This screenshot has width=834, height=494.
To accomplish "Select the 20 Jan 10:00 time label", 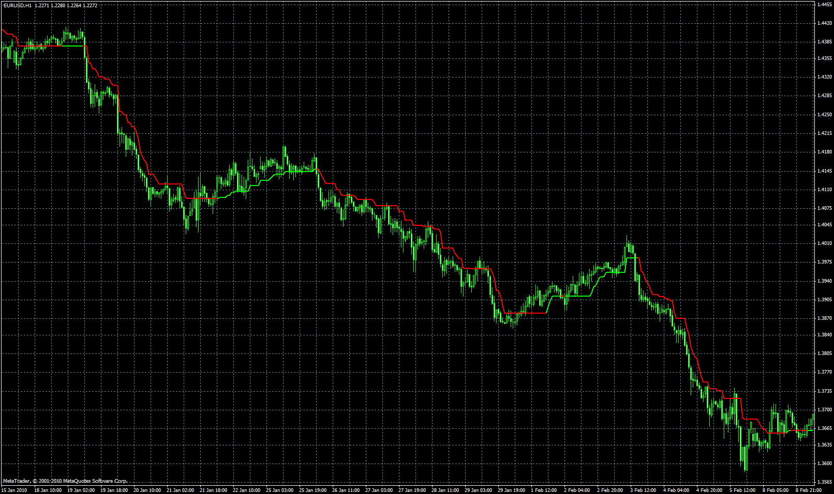I will tap(147, 490).
